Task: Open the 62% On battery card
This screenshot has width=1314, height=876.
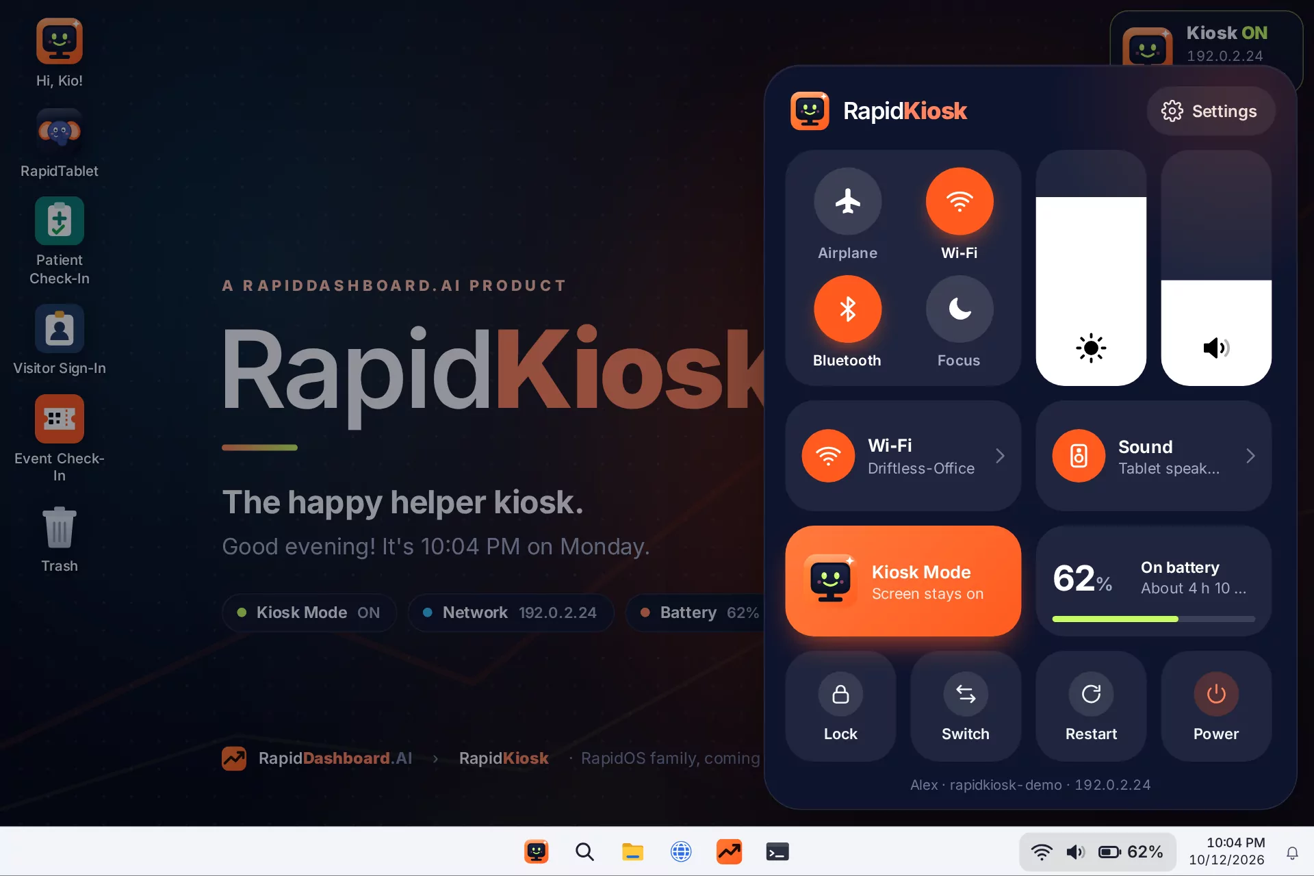Action: pyautogui.click(x=1153, y=581)
